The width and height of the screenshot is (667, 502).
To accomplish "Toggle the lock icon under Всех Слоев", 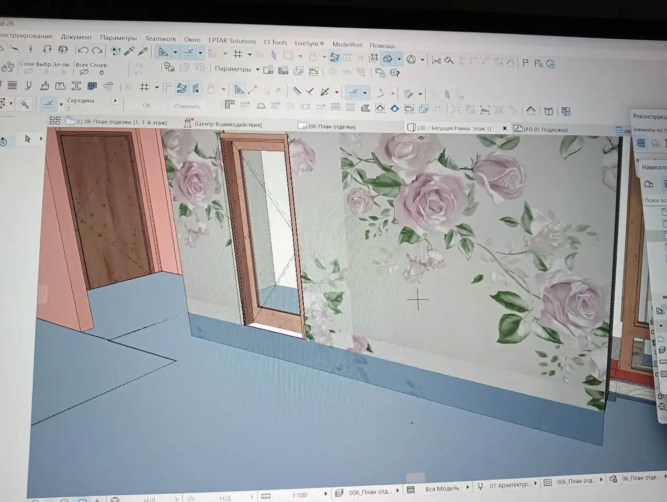I will point(101,73).
